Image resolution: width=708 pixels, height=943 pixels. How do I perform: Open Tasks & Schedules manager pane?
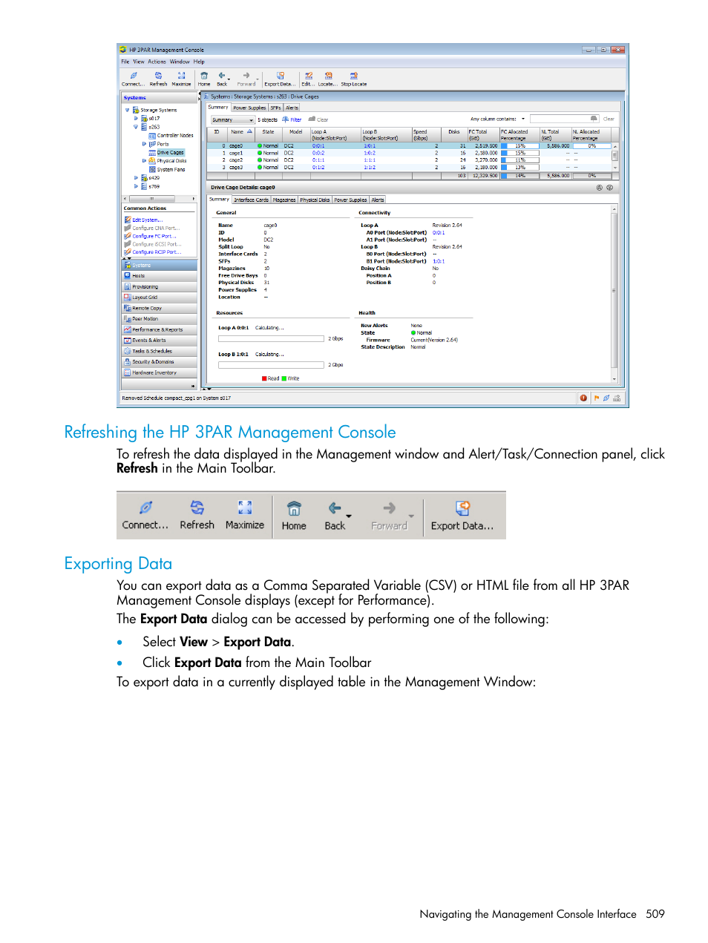tap(160, 351)
